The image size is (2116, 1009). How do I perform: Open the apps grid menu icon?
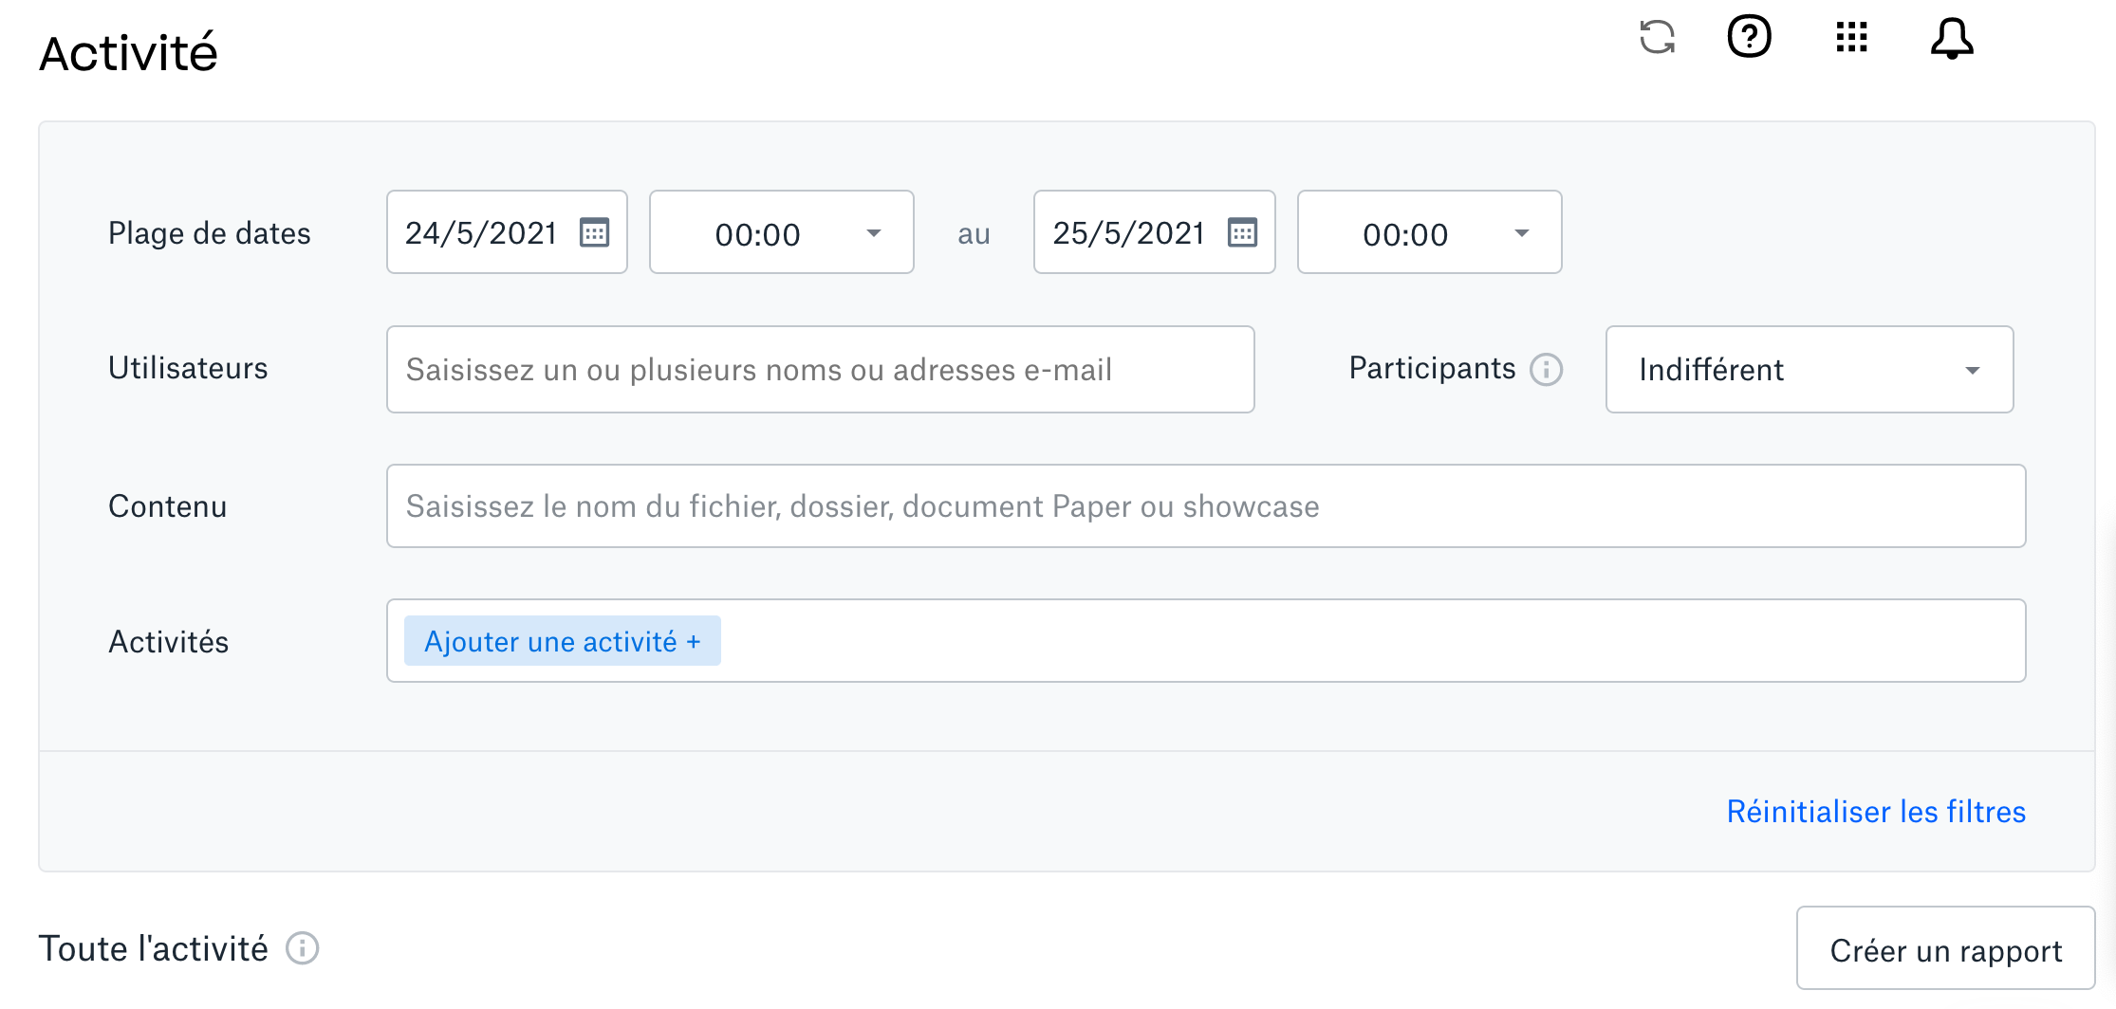[x=1851, y=38]
